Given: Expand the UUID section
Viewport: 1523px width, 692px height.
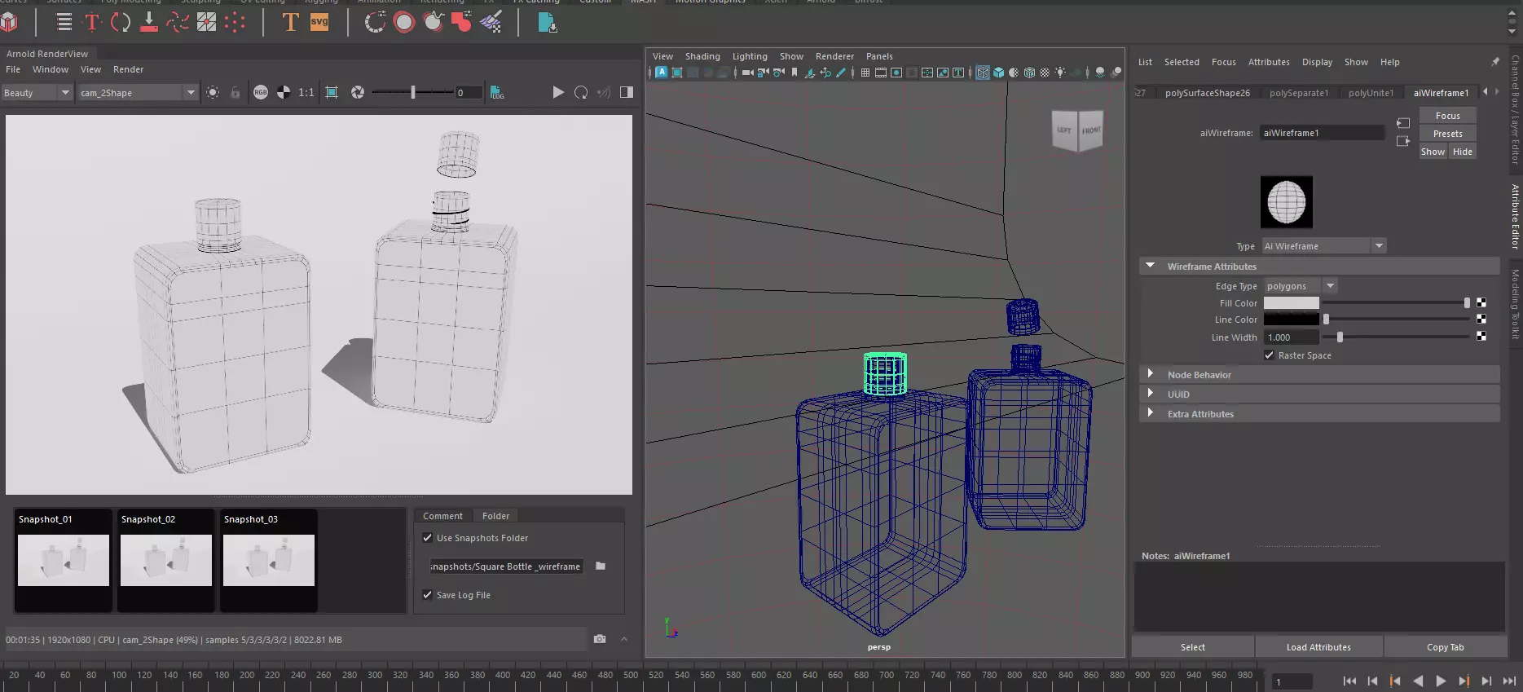Looking at the screenshot, I should point(1151,394).
